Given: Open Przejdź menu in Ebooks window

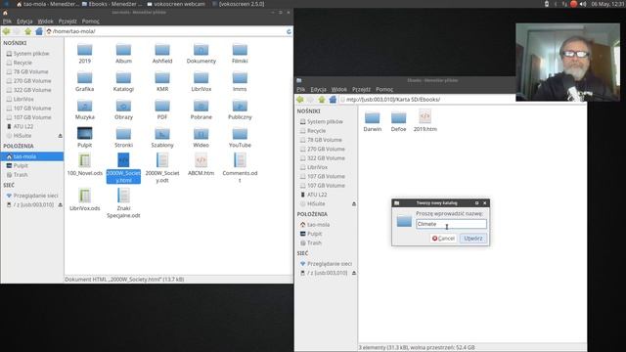Looking at the screenshot, I should pyautogui.click(x=361, y=89).
